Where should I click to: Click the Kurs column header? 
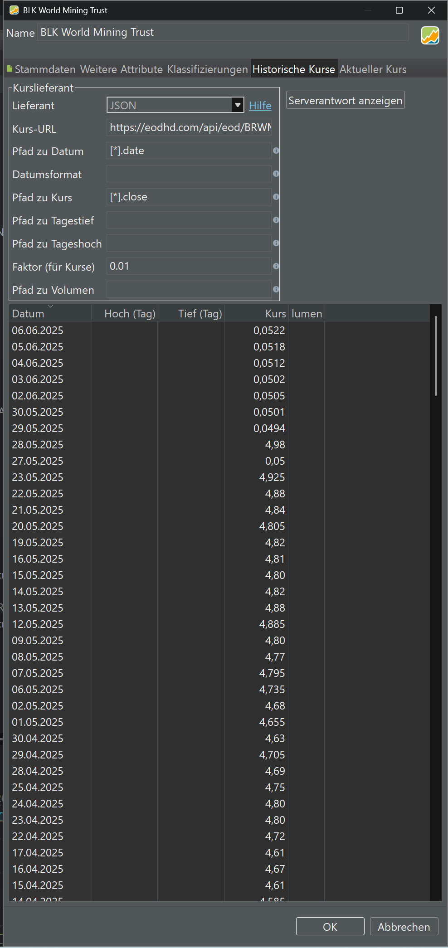(x=257, y=313)
